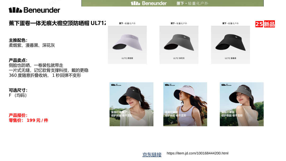
Task: Click the UL712 柔烟紫 caption label
Action: tap(127, 58)
